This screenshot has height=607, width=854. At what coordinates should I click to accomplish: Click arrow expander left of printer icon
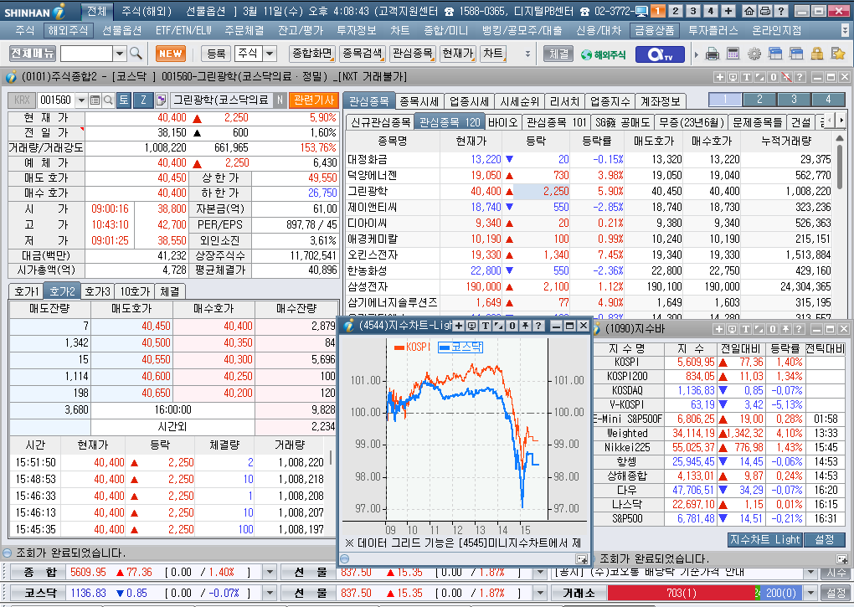696,54
